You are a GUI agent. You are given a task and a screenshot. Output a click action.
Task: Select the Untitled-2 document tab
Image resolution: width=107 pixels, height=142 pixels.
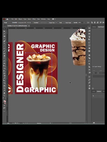pyautogui.click(x=17, y=26)
